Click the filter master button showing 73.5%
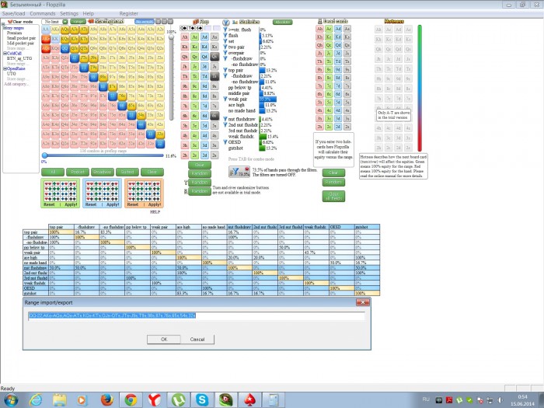Image resolution: width=544 pixels, height=408 pixels. tap(239, 172)
